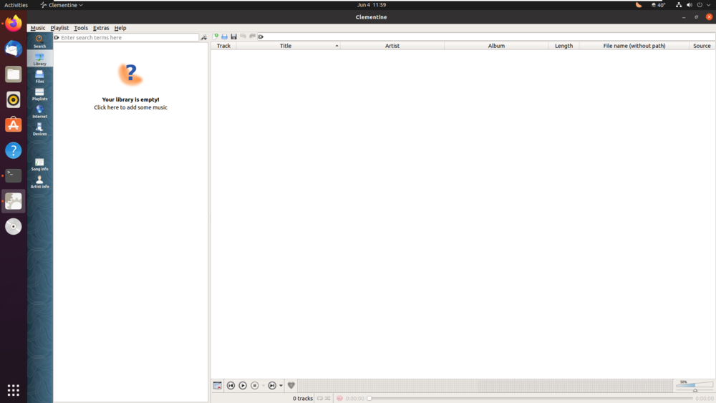
Task: Click the undo arrow in playlist toolbar
Action: point(243,37)
